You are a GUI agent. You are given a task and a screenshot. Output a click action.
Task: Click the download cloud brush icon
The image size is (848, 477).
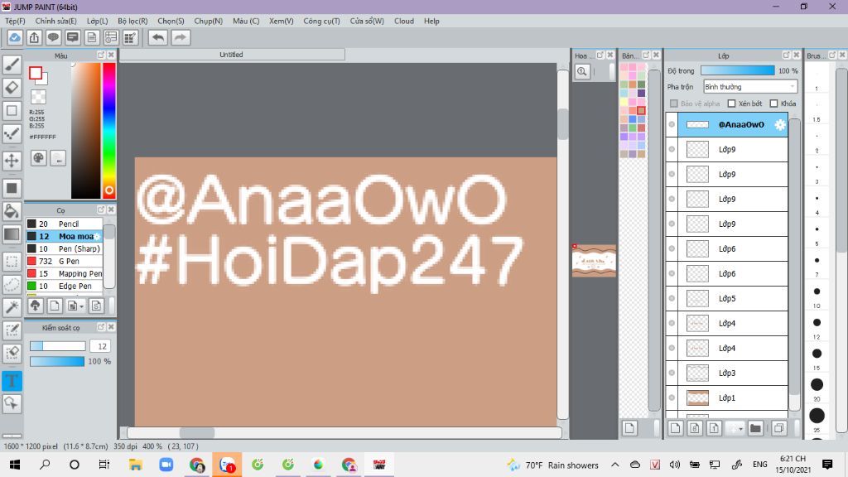point(35,306)
